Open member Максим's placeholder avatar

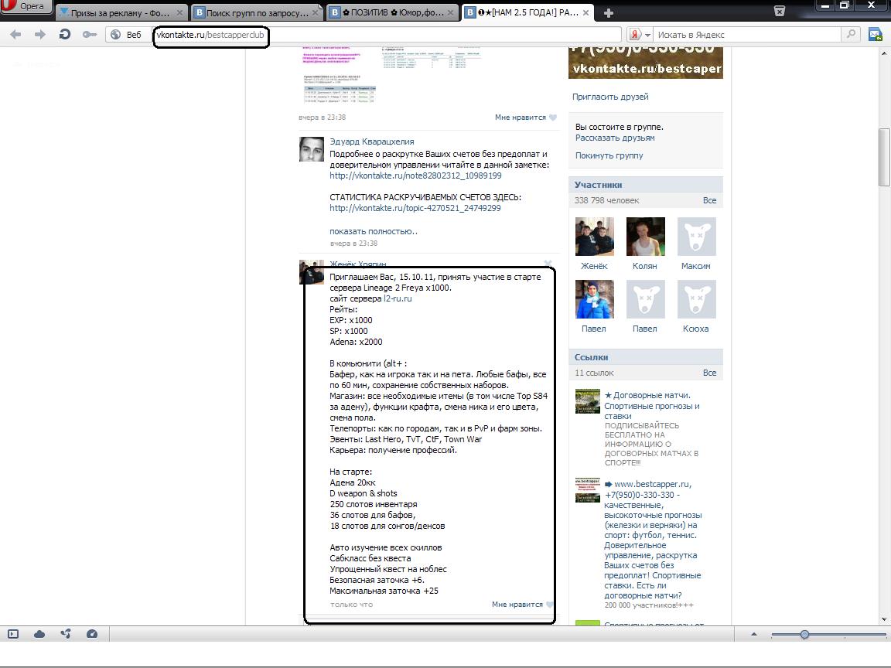(697, 237)
